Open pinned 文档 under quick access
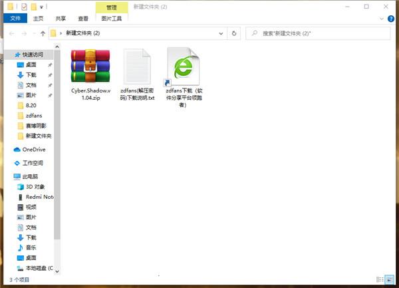This screenshot has height=288, width=399. coord(31,85)
